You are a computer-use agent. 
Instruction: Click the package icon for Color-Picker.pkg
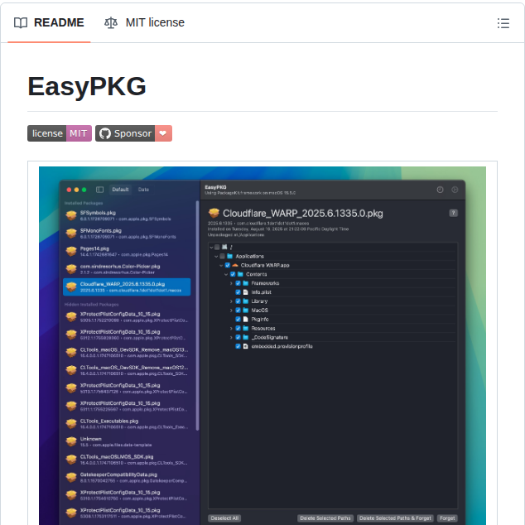tap(71, 269)
